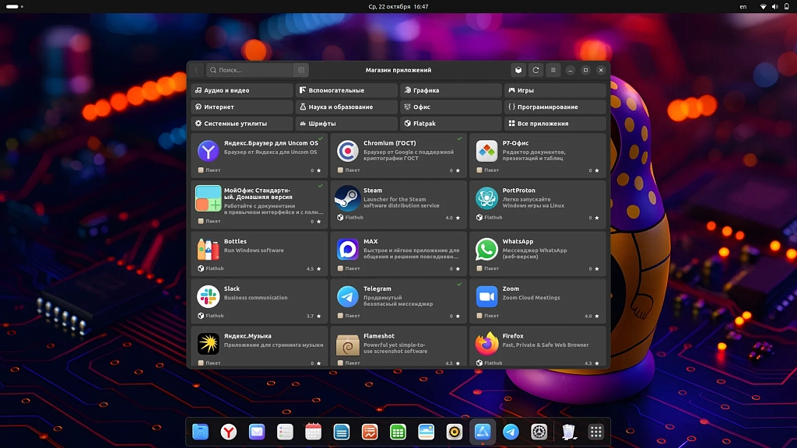797x448 pixels.
Task: Open the Flatpak category button
Action: coord(451,124)
